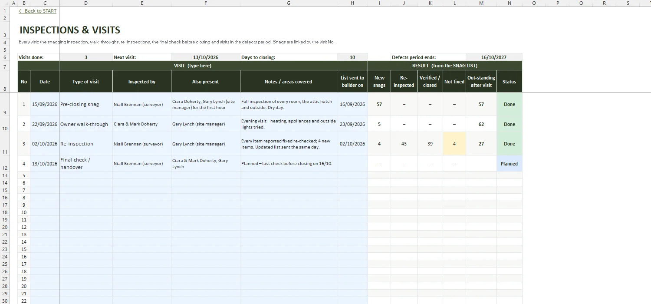Select the Final check / handover cell
Image resolution: width=651 pixels, height=304 pixels.
coord(86,163)
